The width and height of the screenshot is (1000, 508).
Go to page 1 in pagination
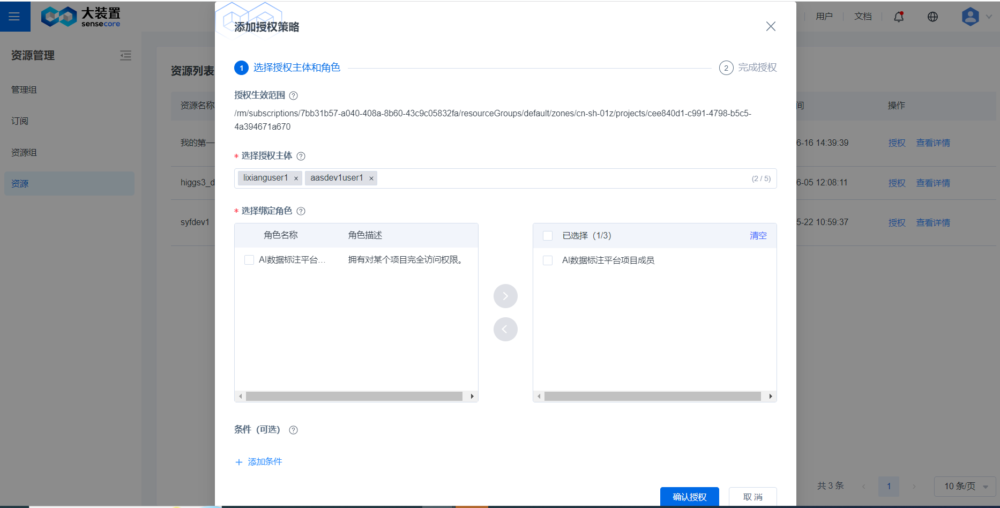[889, 486]
